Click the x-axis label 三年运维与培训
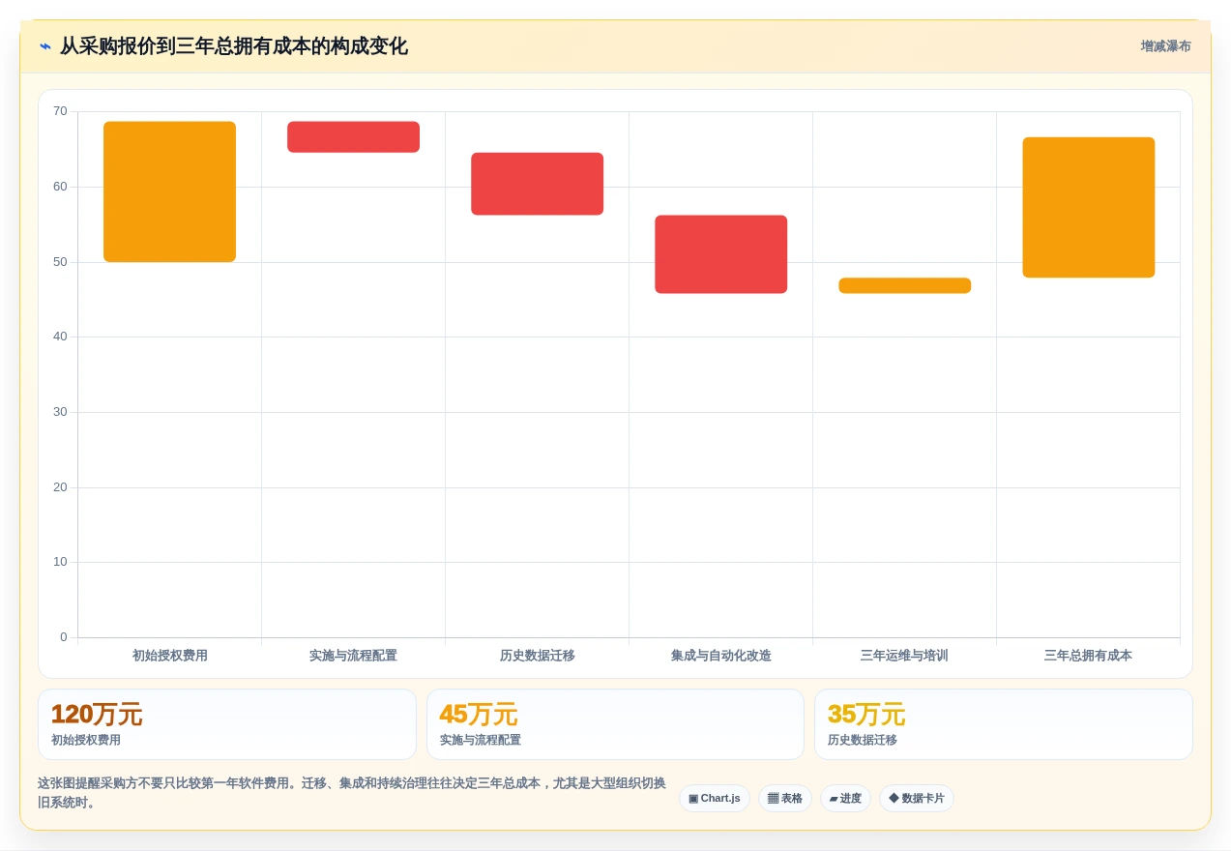The image size is (1231, 851). pyautogui.click(x=904, y=656)
